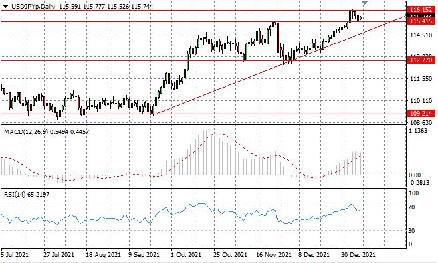
Task: Click the USDJPYp,Daily chart title
Action: 33,7
